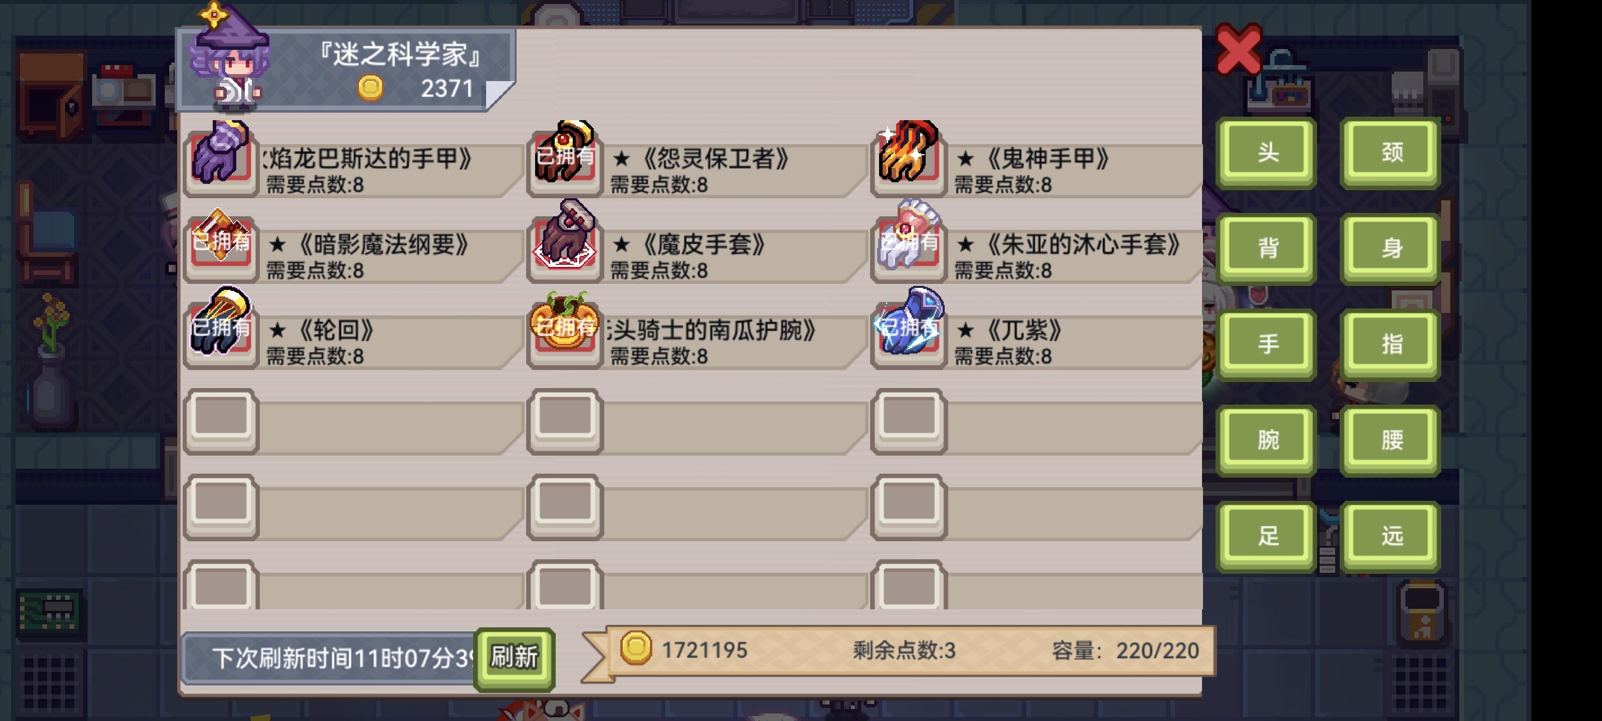The image size is (1602, 721).
Task: Open the 身 equipment category
Action: [1391, 247]
